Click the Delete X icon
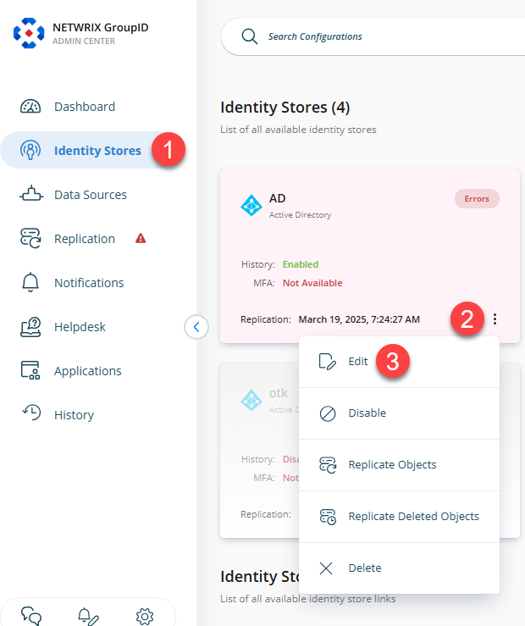525x626 pixels. 326,568
